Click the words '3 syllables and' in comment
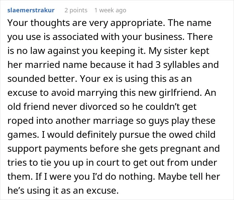The height and width of the screenshot is (200, 234). coord(187,65)
